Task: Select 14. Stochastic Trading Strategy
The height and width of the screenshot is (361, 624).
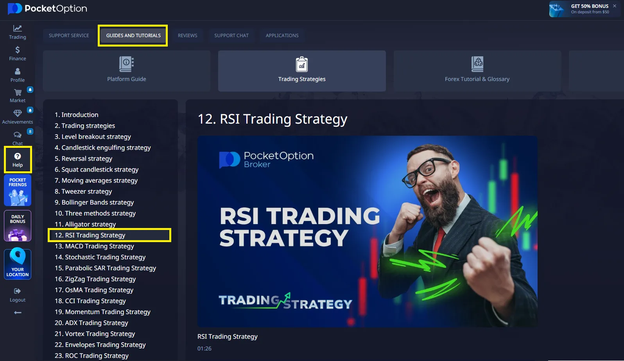Action: [100, 257]
